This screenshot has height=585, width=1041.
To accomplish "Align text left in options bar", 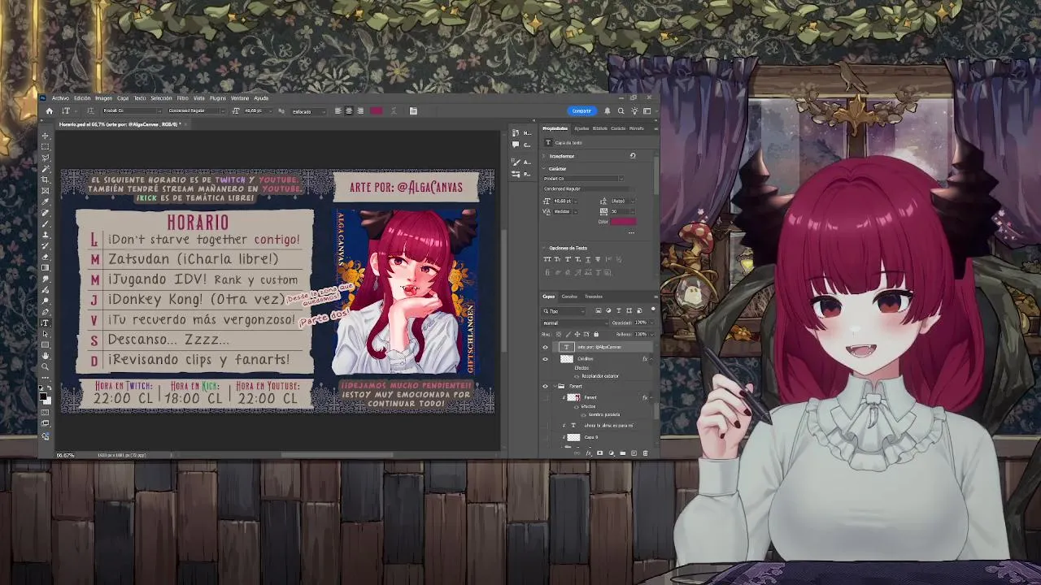I will pyautogui.click(x=338, y=111).
